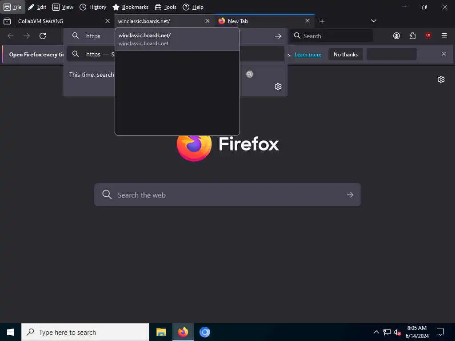The width and height of the screenshot is (455, 341).
Task: Open a new tab with plus button
Action: [x=322, y=21]
